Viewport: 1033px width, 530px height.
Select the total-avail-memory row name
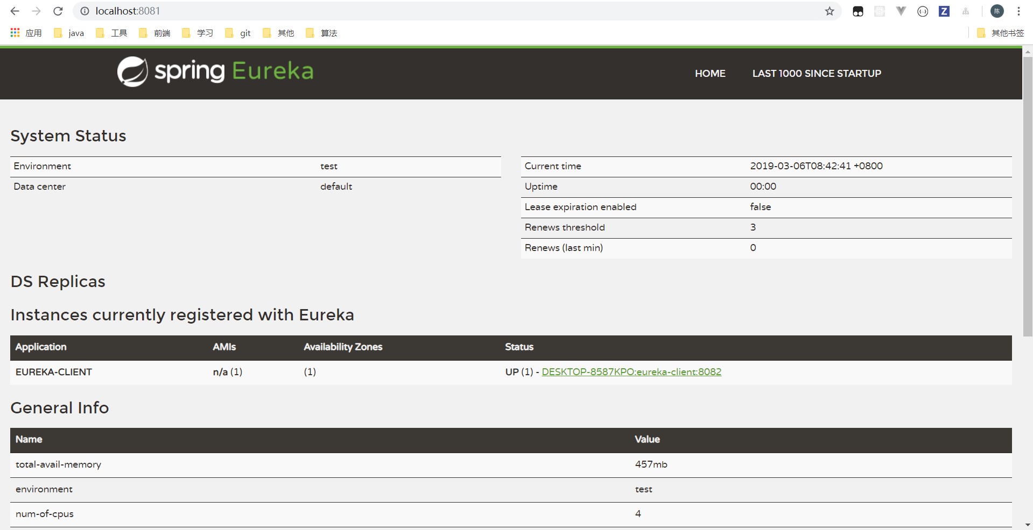pyautogui.click(x=59, y=464)
